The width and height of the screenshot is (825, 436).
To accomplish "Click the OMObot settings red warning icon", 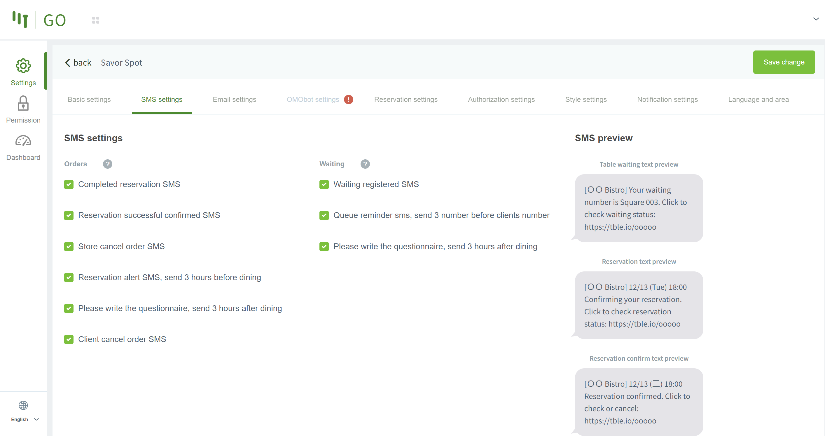I will pyautogui.click(x=348, y=100).
